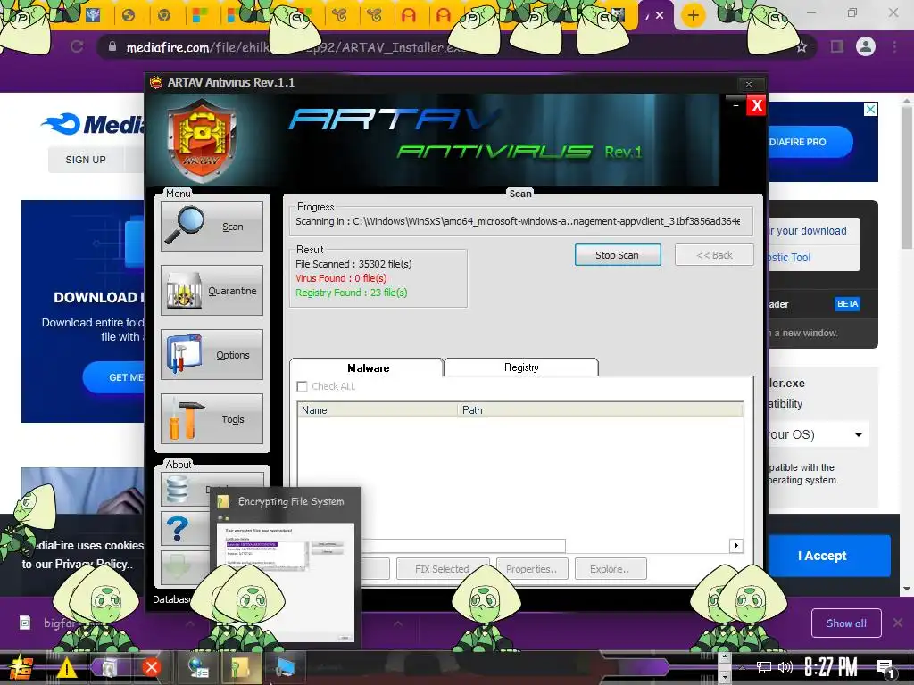Open the Tools section with the hammer icon
The height and width of the screenshot is (685, 914).
[212, 418]
